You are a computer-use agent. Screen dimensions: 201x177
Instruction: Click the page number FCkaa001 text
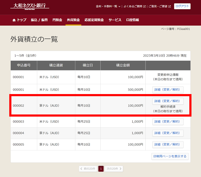click(184, 29)
